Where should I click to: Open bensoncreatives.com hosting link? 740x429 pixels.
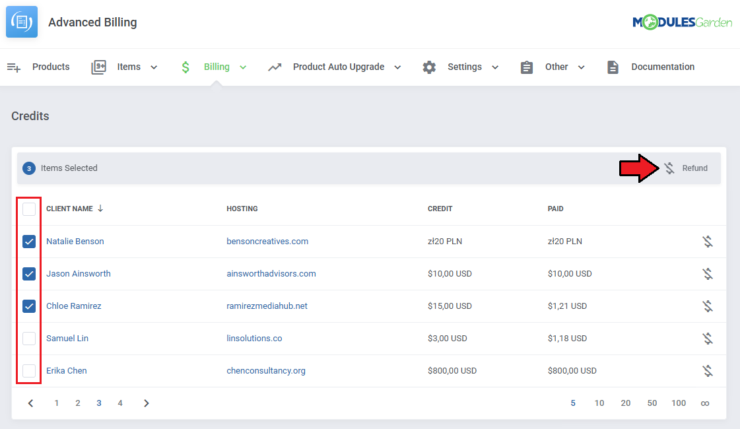[x=267, y=241]
